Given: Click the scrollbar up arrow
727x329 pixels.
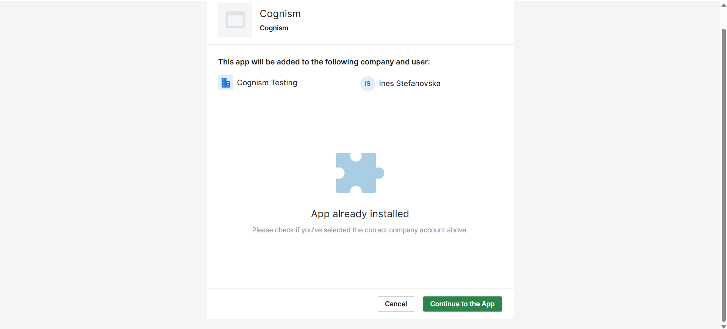Looking at the screenshot, I should point(724,5).
